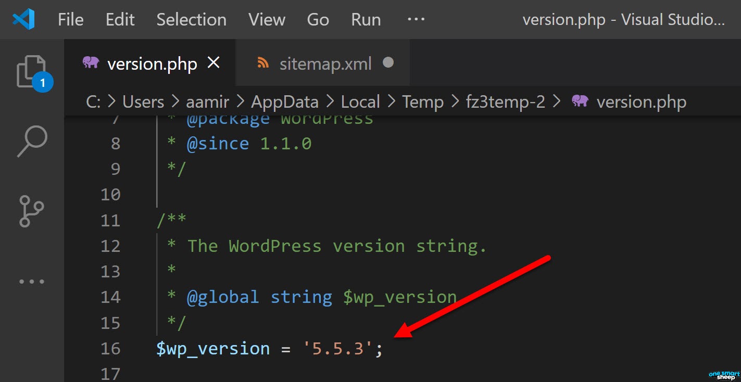This screenshot has height=382, width=741.
Task: Click the Visual Studio Code logo icon
Action: [x=23, y=19]
